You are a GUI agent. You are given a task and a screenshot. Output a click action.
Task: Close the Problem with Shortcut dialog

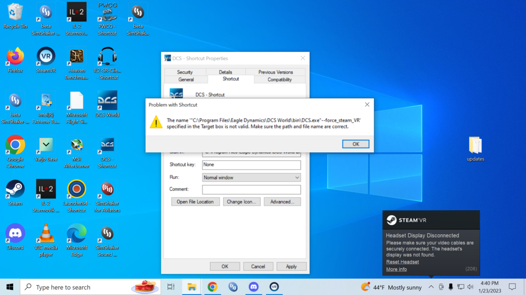click(367, 104)
